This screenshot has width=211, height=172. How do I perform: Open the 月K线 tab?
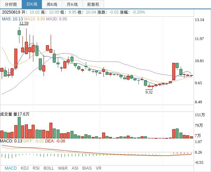(x=72, y=4)
